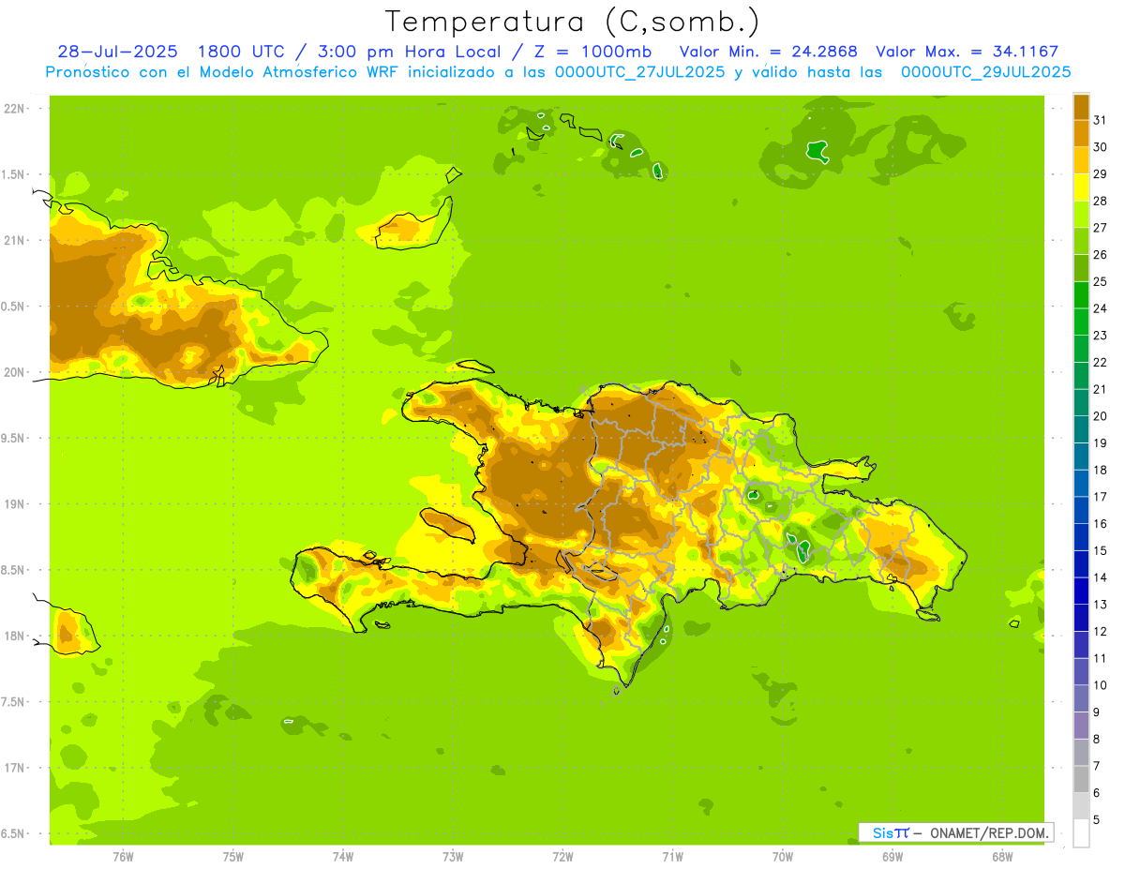Click the "ONAMET/REP.DOM." credit label
The image size is (1125, 869).
[x=987, y=832]
